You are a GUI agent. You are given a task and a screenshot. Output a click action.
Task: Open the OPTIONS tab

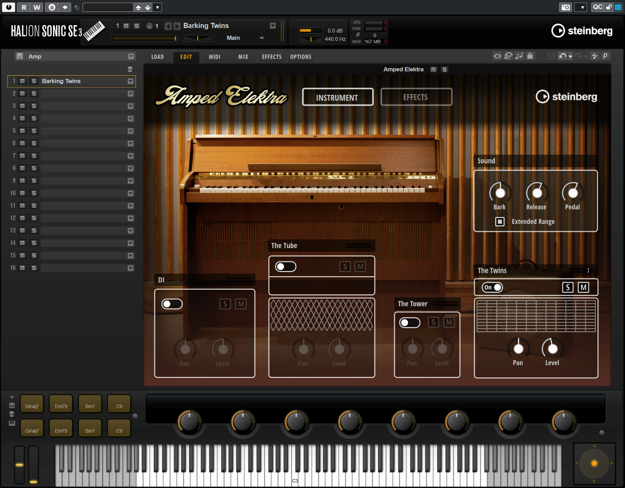300,57
